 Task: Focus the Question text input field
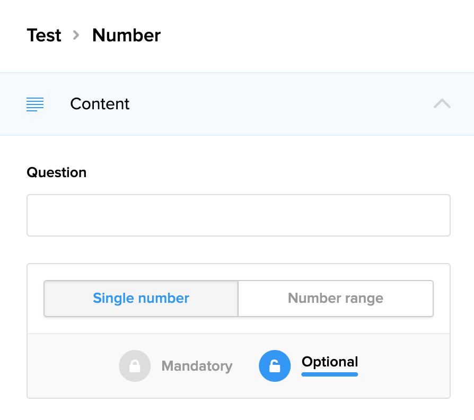tap(239, 215)
